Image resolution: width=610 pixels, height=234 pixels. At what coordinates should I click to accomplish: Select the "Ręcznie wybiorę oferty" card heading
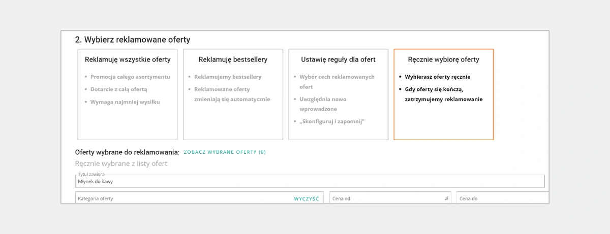443,59
